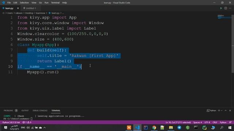Show the DEBUG CONSOLE panel tab
Viewport: 234px width, 131px height.
(40, 111)
